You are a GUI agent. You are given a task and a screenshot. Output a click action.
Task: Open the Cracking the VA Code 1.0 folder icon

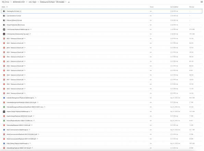click(4, 11)
